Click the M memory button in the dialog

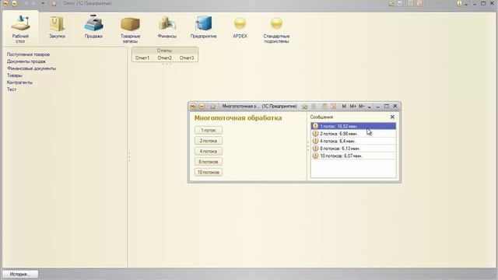pos(344,107)
